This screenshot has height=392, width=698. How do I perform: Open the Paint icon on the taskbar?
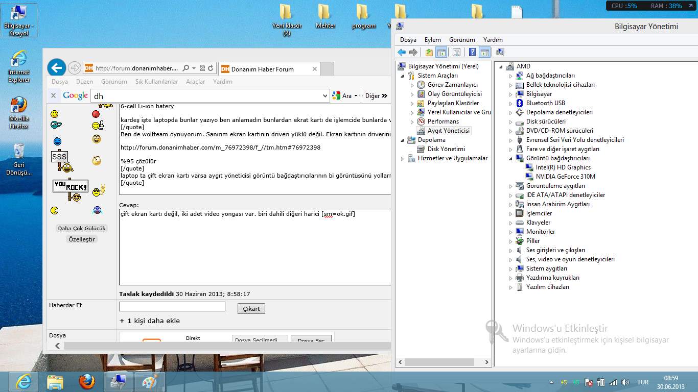150,382
